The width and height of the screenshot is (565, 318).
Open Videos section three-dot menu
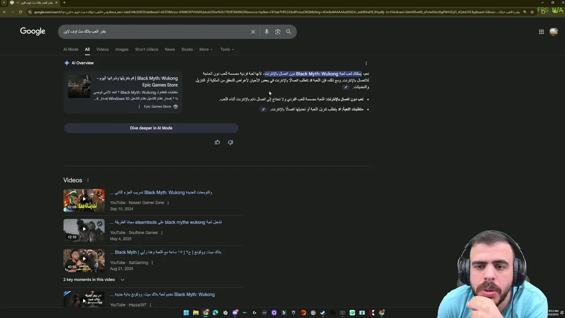88,180
